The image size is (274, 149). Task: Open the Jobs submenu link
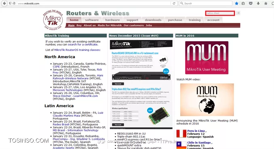pyautogui.click(x=149, y=25)
